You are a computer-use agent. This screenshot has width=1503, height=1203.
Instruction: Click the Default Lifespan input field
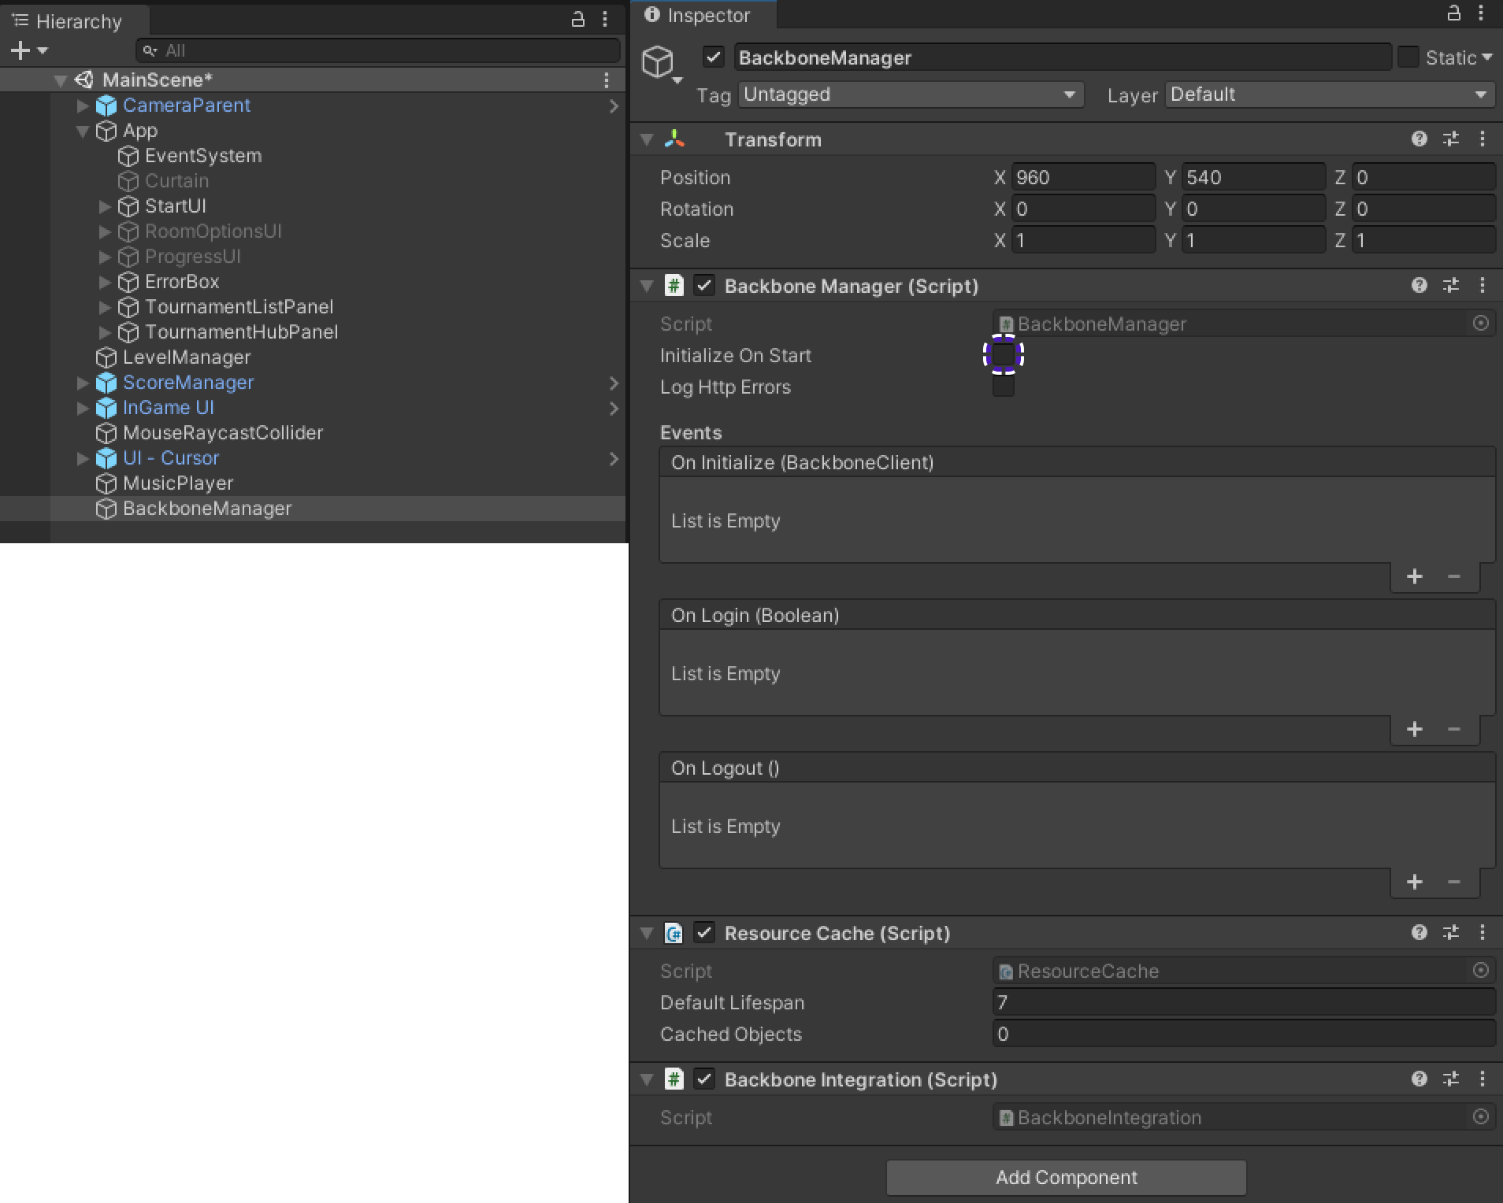[x=1242, y=1002]
